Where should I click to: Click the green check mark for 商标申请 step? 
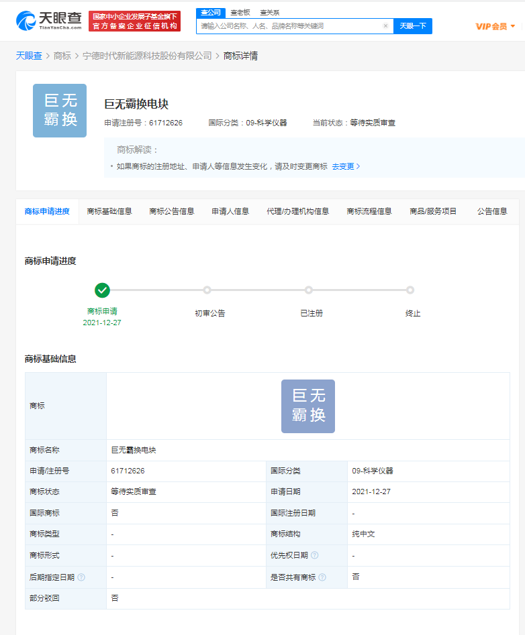pos(102,290)
